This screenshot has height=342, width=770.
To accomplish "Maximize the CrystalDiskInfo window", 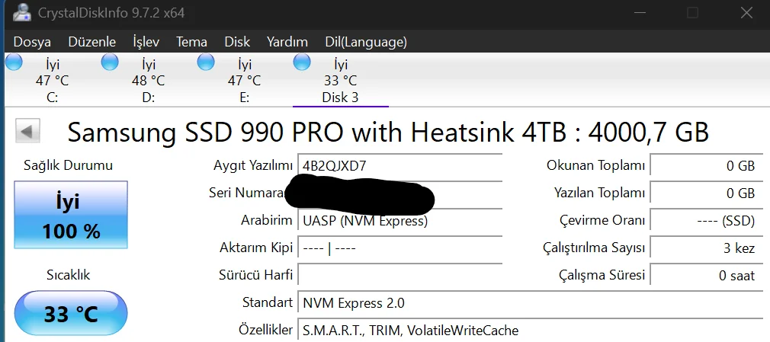I will (x=692, y=13).
